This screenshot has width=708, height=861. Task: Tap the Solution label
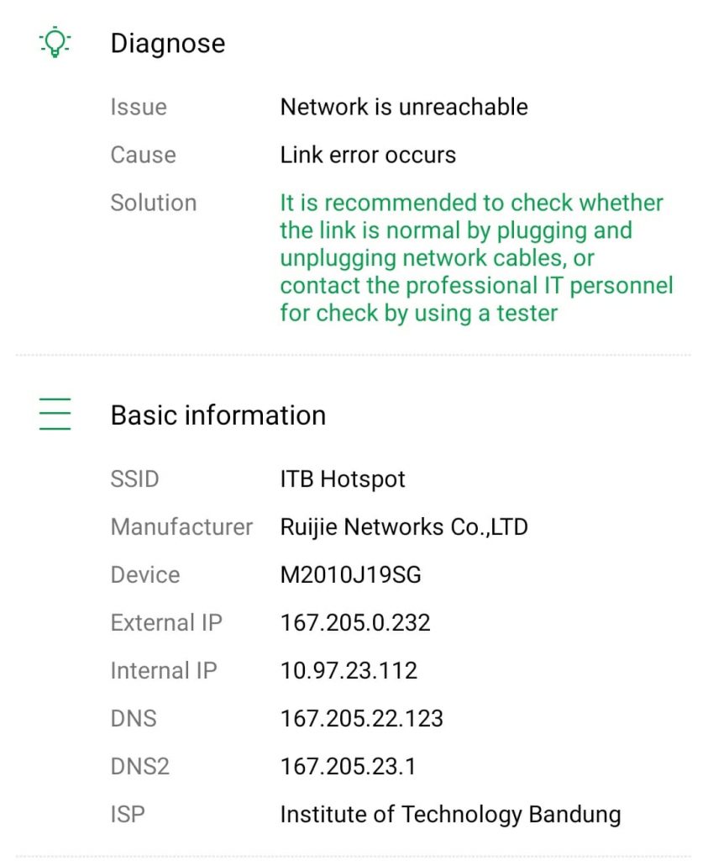coord(154,203)
